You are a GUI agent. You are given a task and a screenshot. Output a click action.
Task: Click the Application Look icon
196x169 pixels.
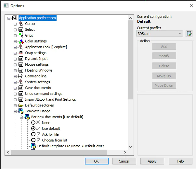pyautogui.click(x=21, y=47)
